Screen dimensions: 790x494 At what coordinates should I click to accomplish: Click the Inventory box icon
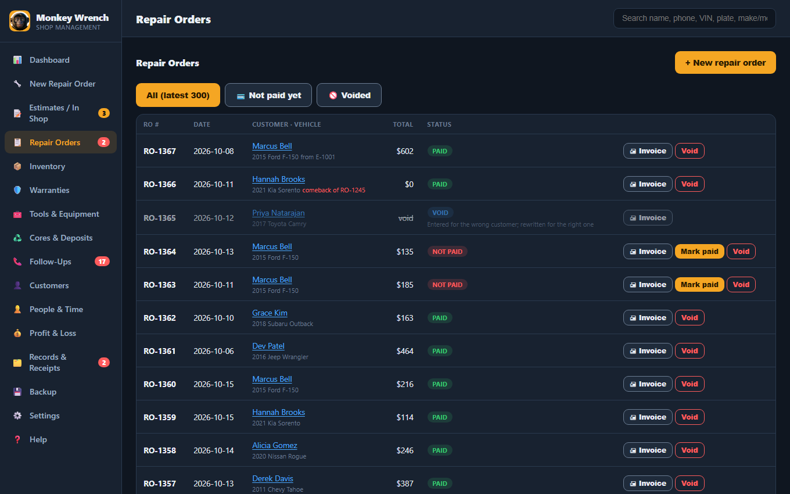[x=17, y=166]
